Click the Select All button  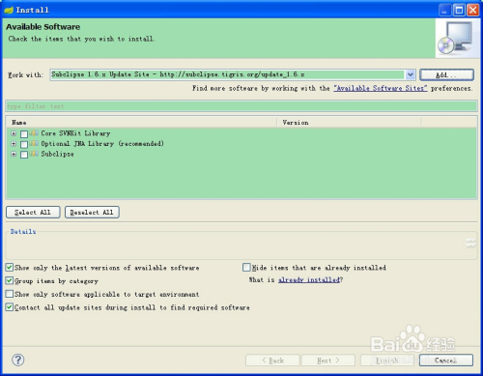point(33,212)
